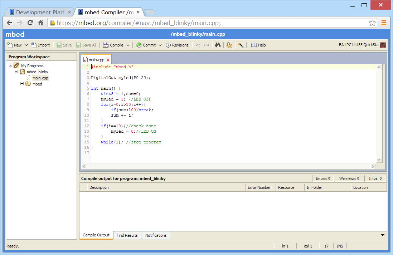Open the browser hamburger menu

pyautogui.click(x=384, y=23)
